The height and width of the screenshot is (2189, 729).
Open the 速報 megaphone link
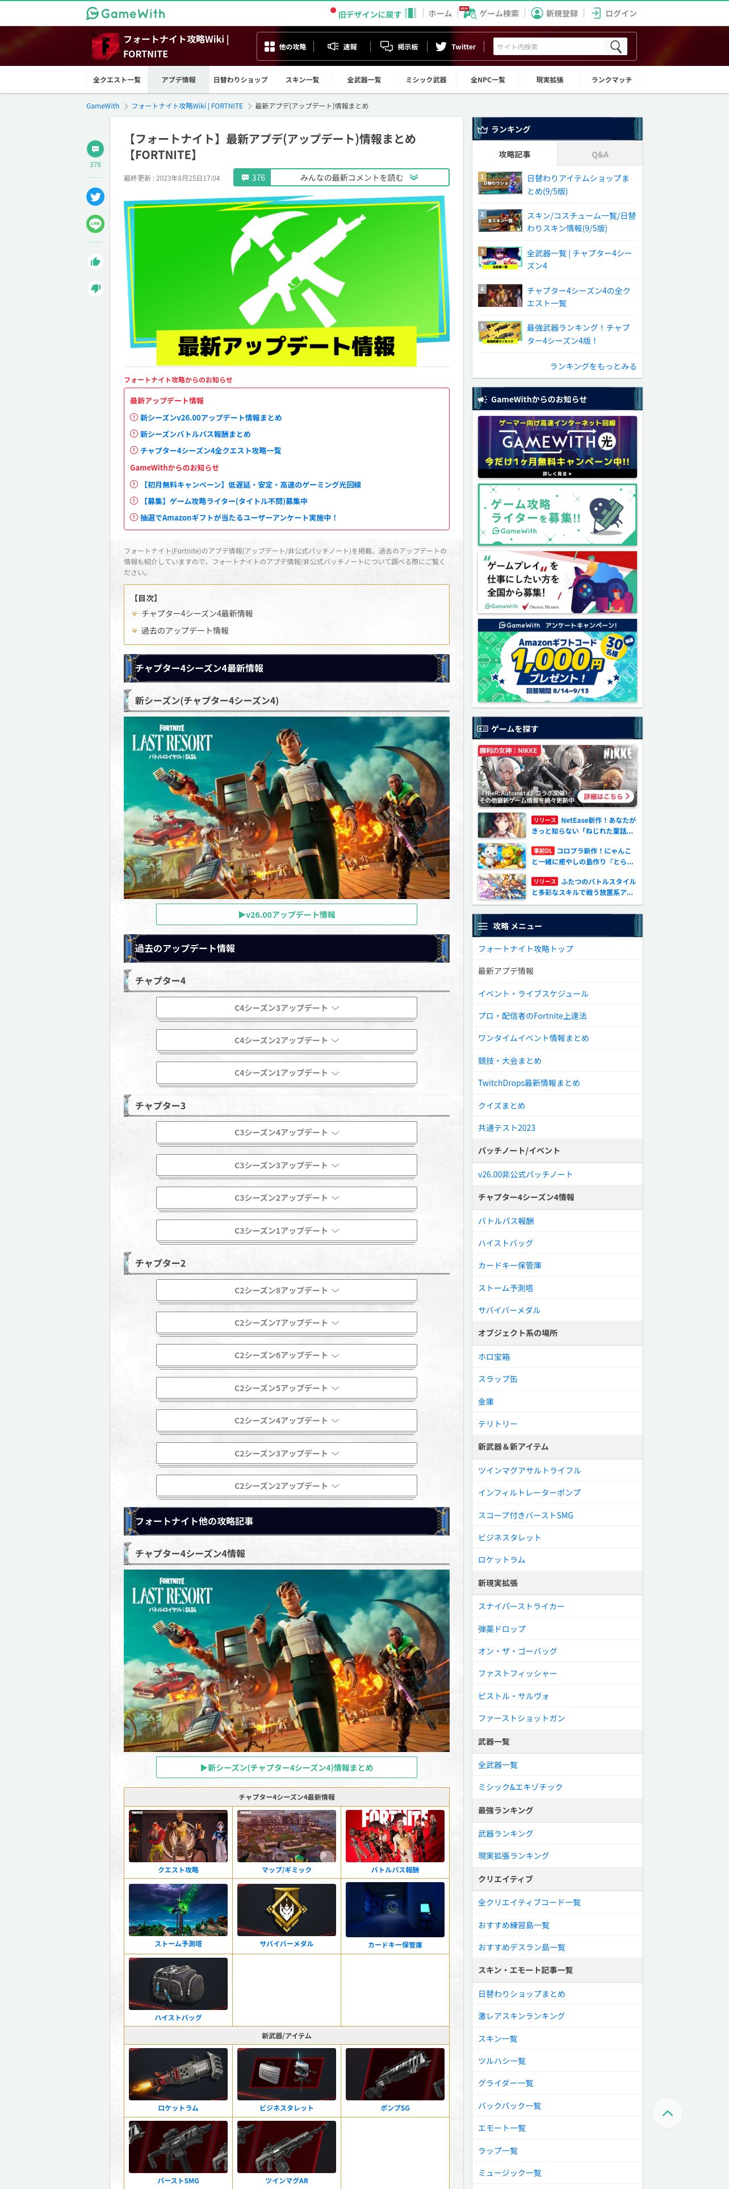coord(342,47)
